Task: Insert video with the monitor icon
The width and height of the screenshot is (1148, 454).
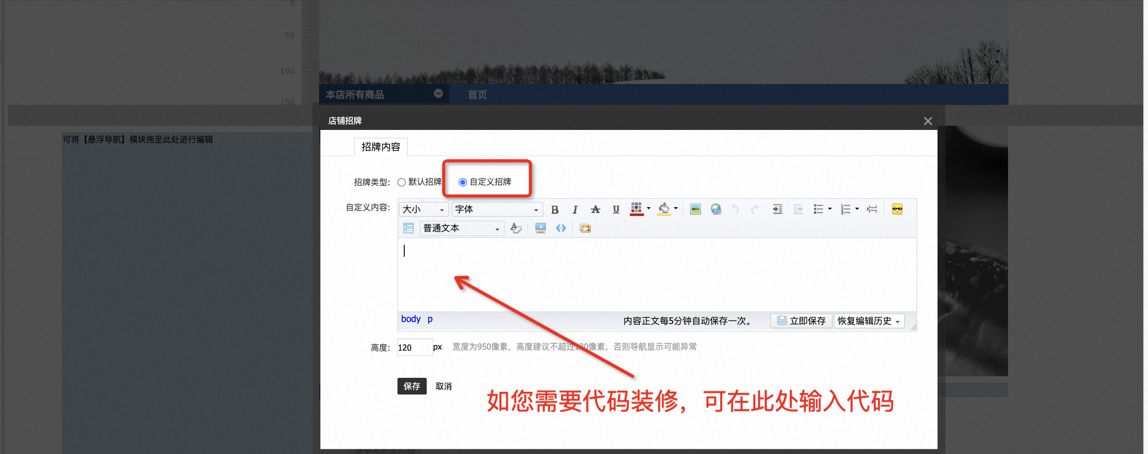Action: pos(541,228)
